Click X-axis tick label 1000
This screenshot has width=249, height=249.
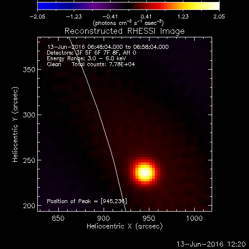pyautogui.click(x=194, y=218)
